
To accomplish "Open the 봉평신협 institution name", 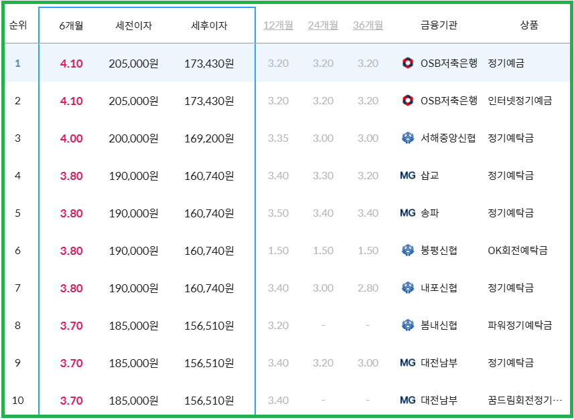I will pos(439,250).
